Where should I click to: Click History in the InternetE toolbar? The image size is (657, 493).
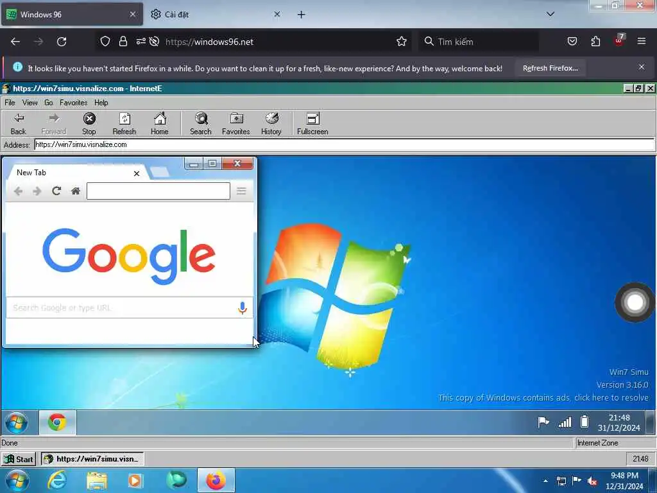coord(271,124)
